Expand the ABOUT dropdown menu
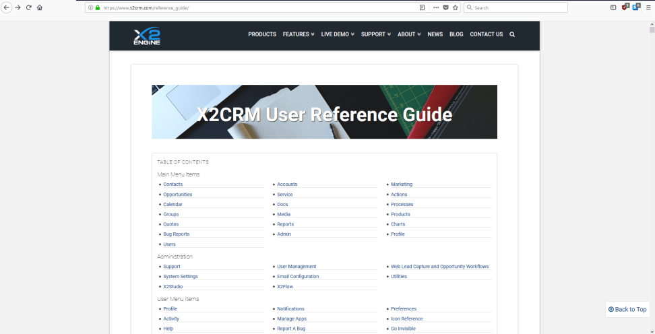The image size is (655, 334). tap(409, 34)
